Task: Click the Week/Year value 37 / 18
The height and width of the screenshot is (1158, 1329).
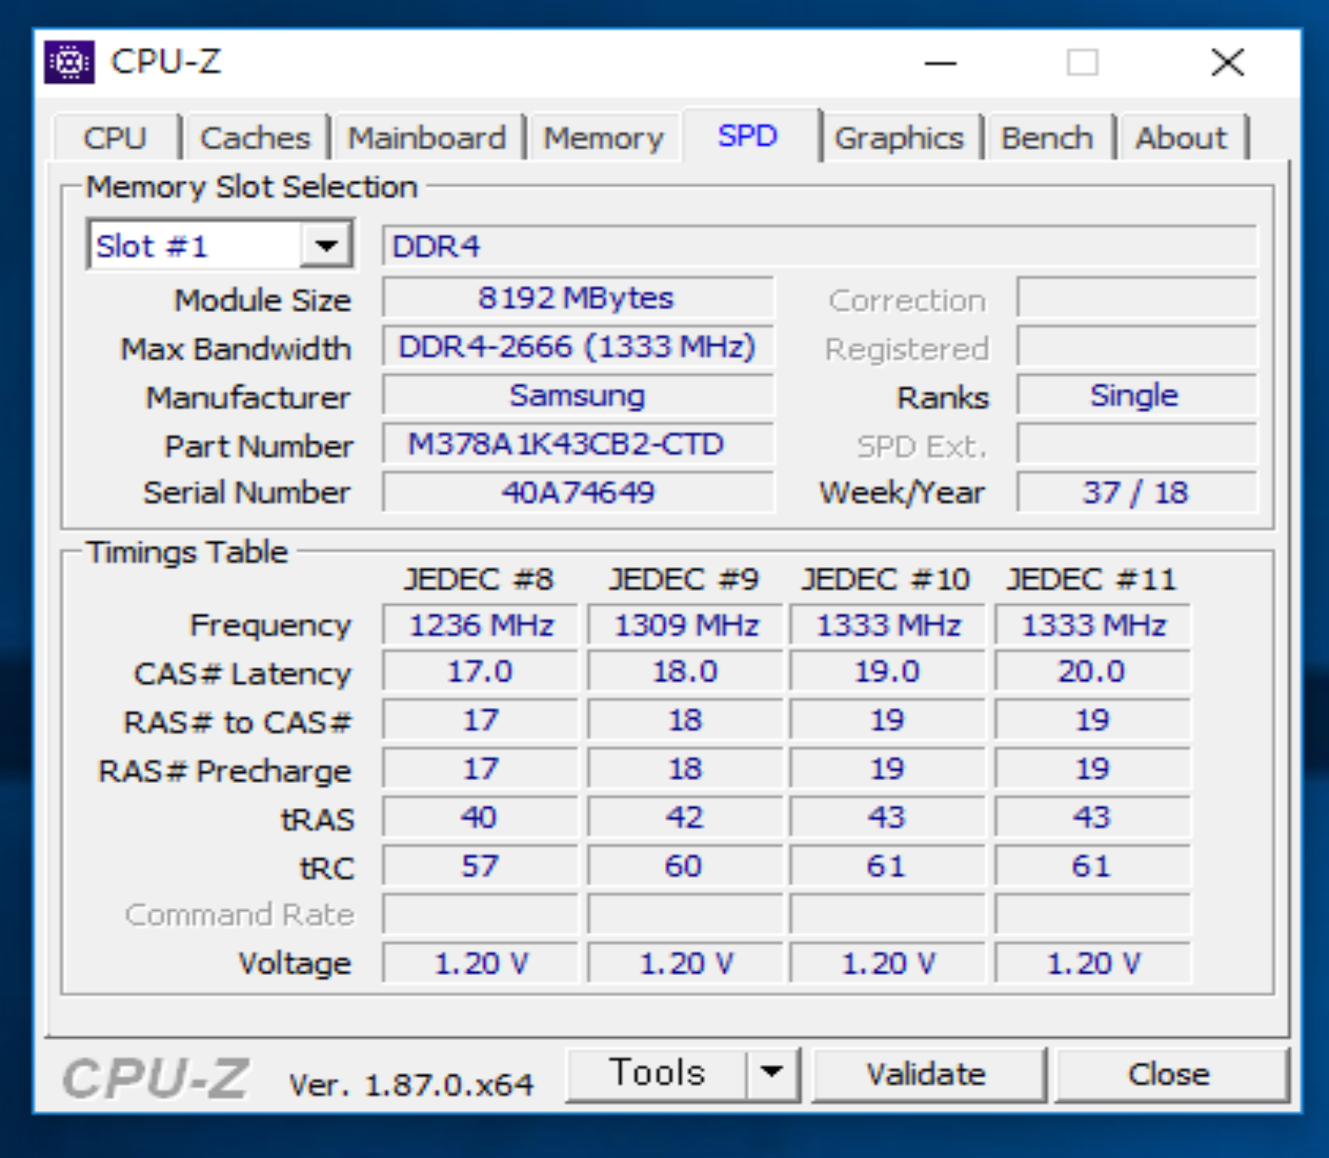Action: 1136,492
